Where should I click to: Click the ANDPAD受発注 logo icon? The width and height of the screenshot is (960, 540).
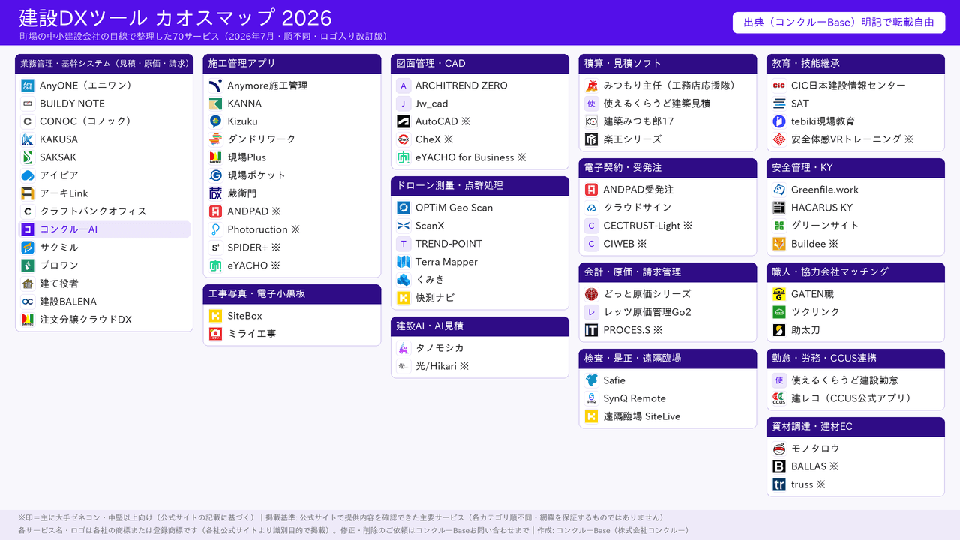coord(592,190)
